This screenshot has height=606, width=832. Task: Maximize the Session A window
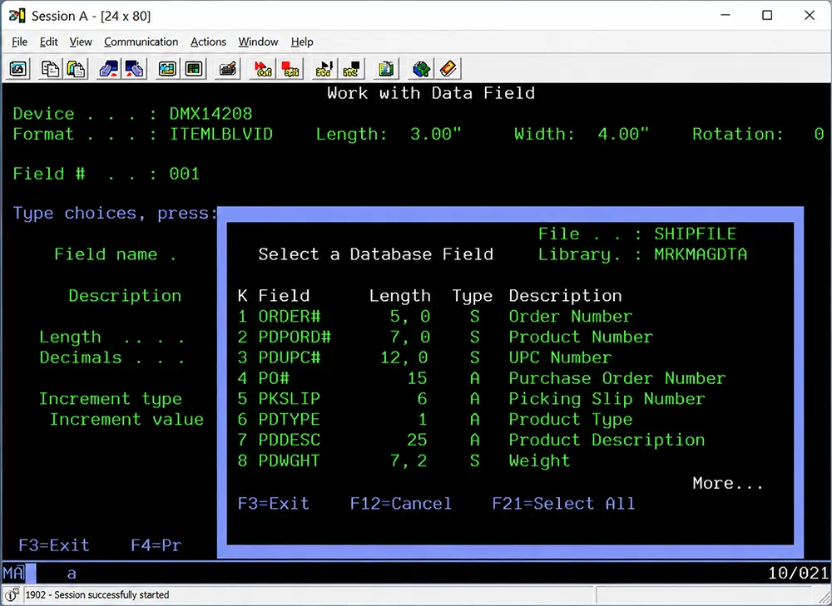[x=767, y=15]
